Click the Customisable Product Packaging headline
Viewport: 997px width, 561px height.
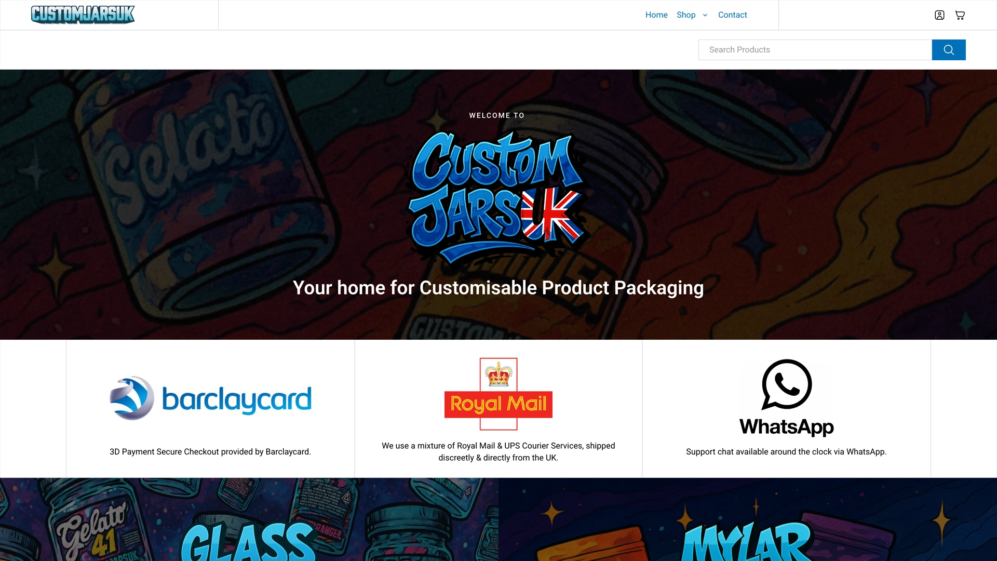(498, 288)
